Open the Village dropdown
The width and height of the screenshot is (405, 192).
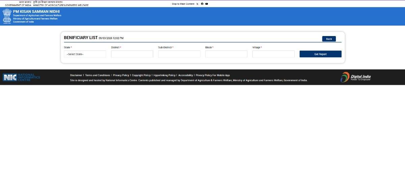[273, 54]
